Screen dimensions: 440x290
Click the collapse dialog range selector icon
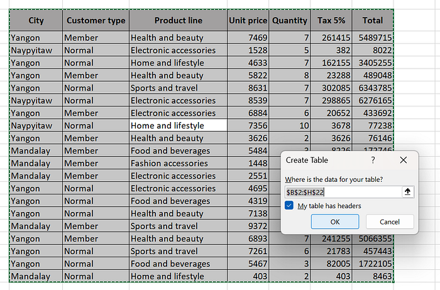point(407,192)
